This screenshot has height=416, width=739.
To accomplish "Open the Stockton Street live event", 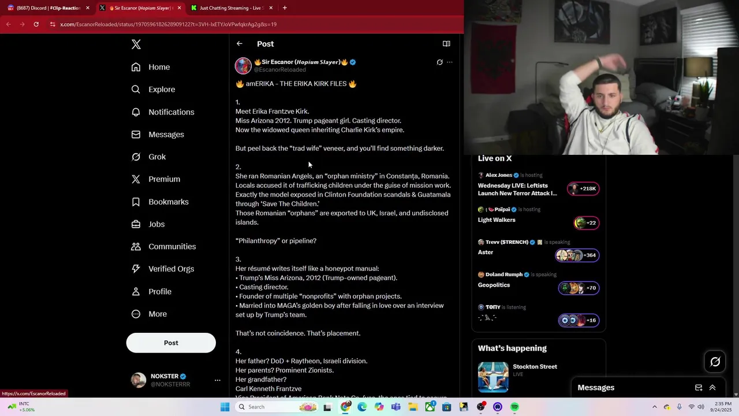I will click(535, 367).
